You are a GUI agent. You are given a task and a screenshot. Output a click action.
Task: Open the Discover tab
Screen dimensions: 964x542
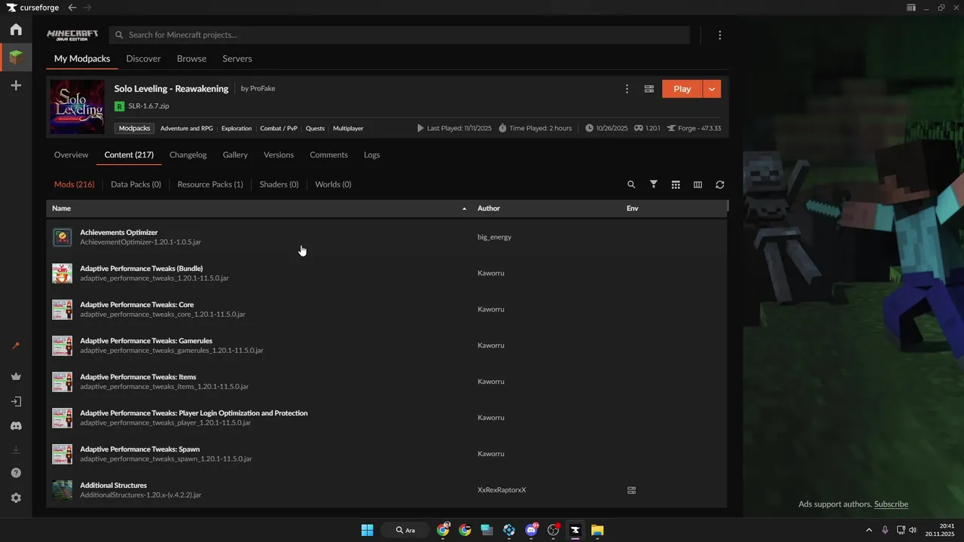click(143, 59)
